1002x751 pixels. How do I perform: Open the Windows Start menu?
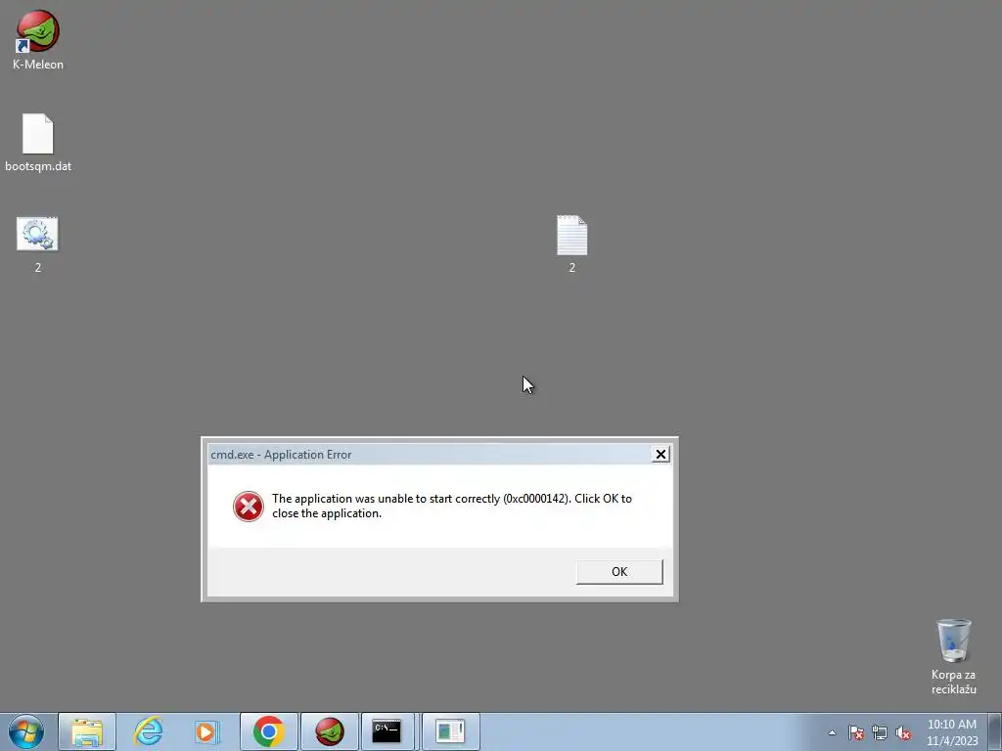click(26, 731)
